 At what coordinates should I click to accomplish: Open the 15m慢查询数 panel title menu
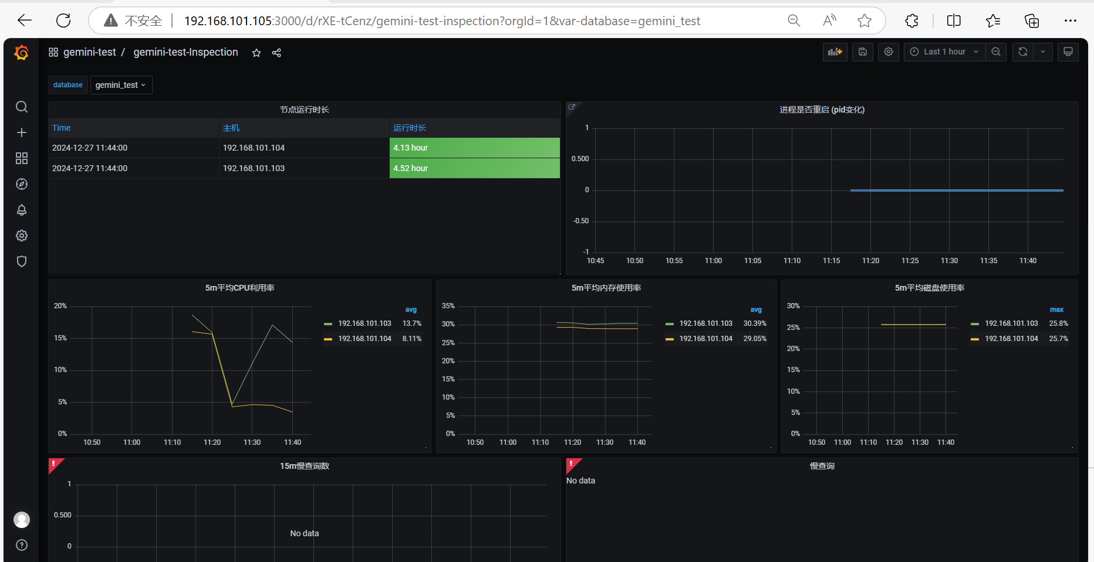coord(305,466)
